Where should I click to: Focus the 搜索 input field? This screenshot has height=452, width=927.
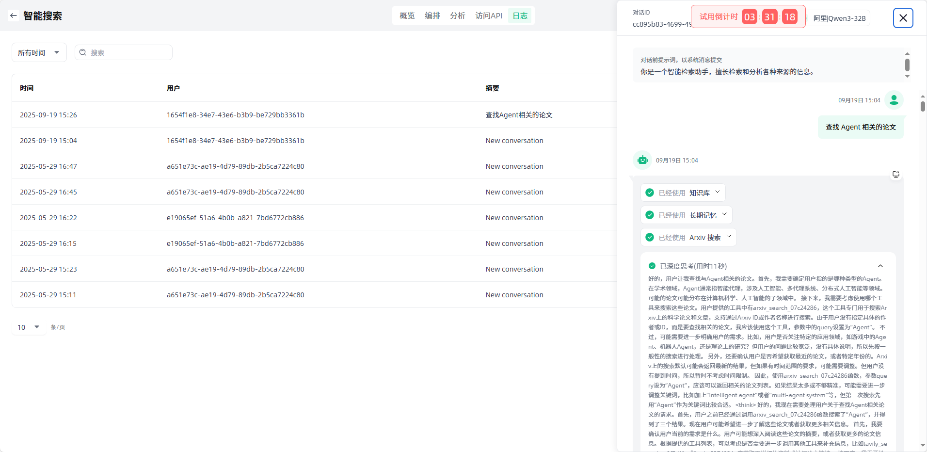[128, 52]
